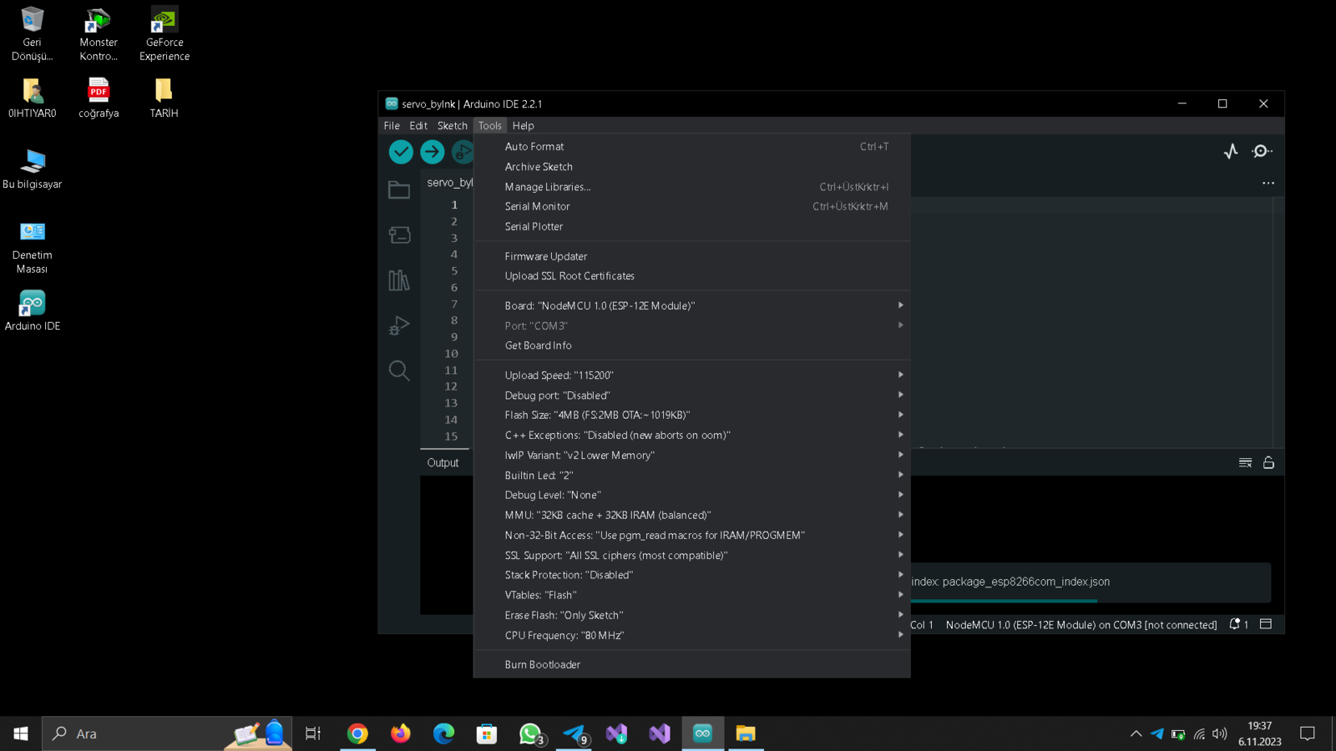
Task: Toggle the output lock icon
Action: coord(1268,462)
